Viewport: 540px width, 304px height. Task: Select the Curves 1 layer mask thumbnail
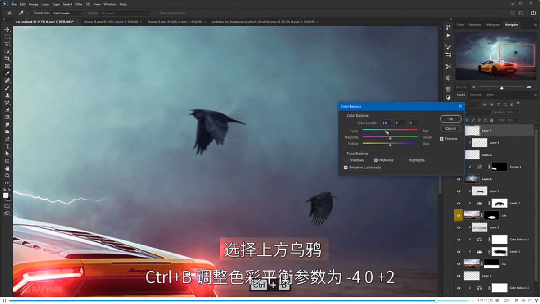[499, 166]
